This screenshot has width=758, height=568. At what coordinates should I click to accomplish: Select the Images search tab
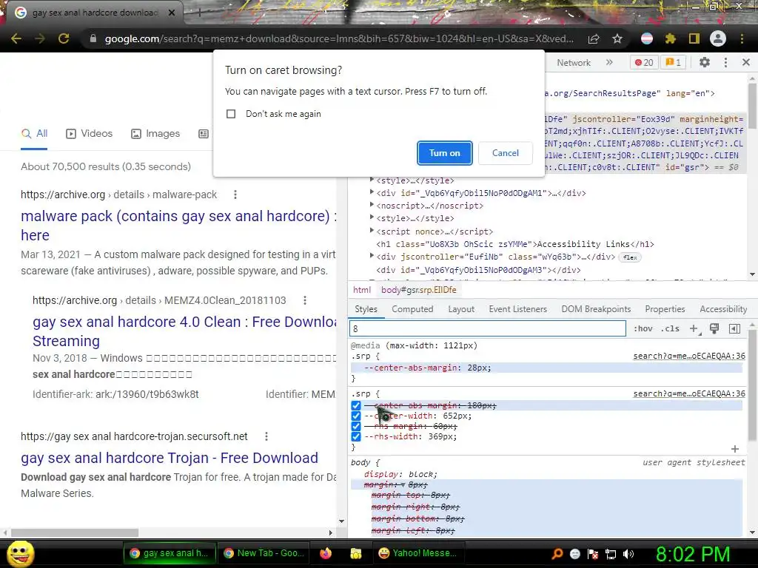[x=155, y=134]
